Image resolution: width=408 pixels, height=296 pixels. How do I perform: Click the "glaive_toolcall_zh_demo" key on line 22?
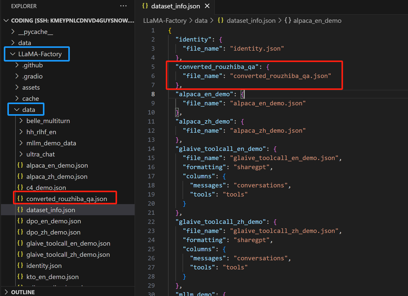(221, 222)
